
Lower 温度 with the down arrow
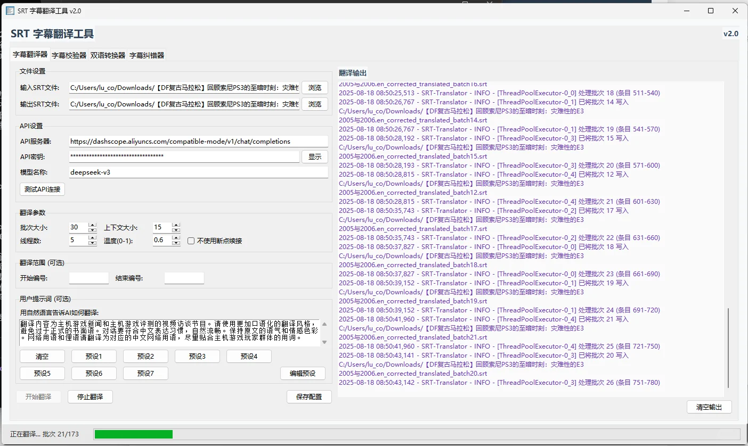click(x=176, y=243)
